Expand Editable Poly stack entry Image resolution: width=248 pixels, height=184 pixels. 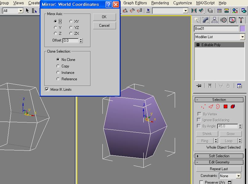click(x=198, y=45)
